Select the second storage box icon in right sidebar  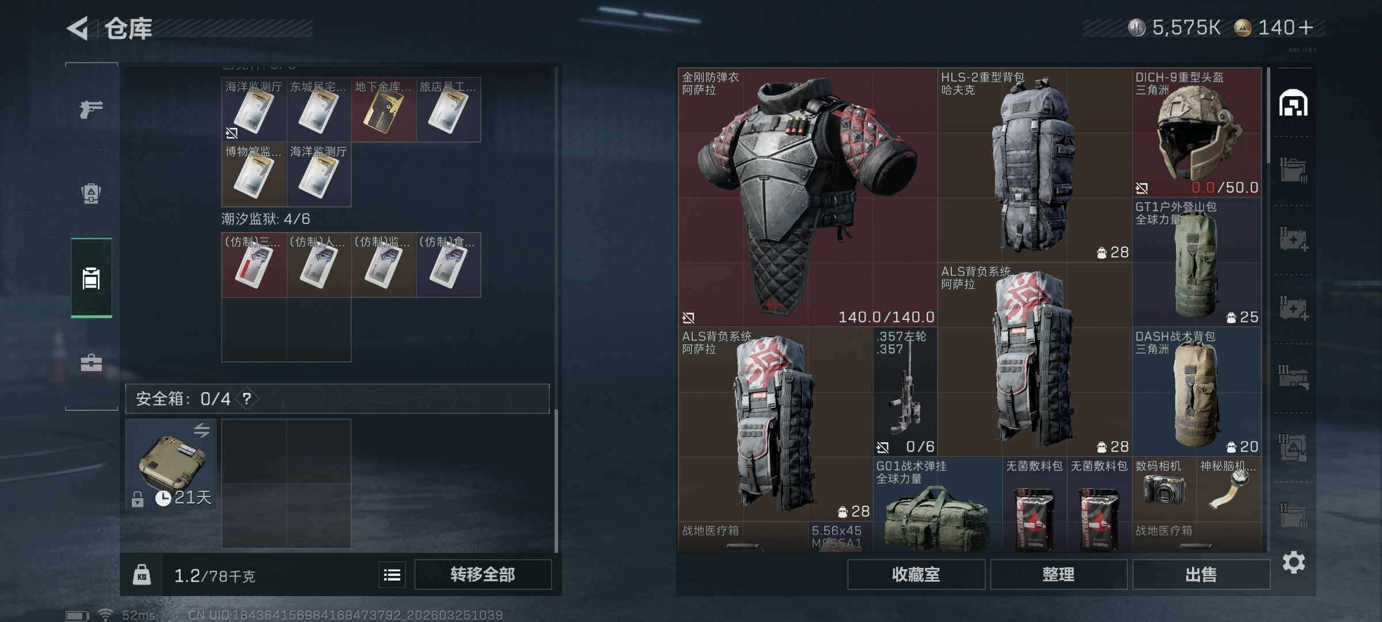(1293, 170)
